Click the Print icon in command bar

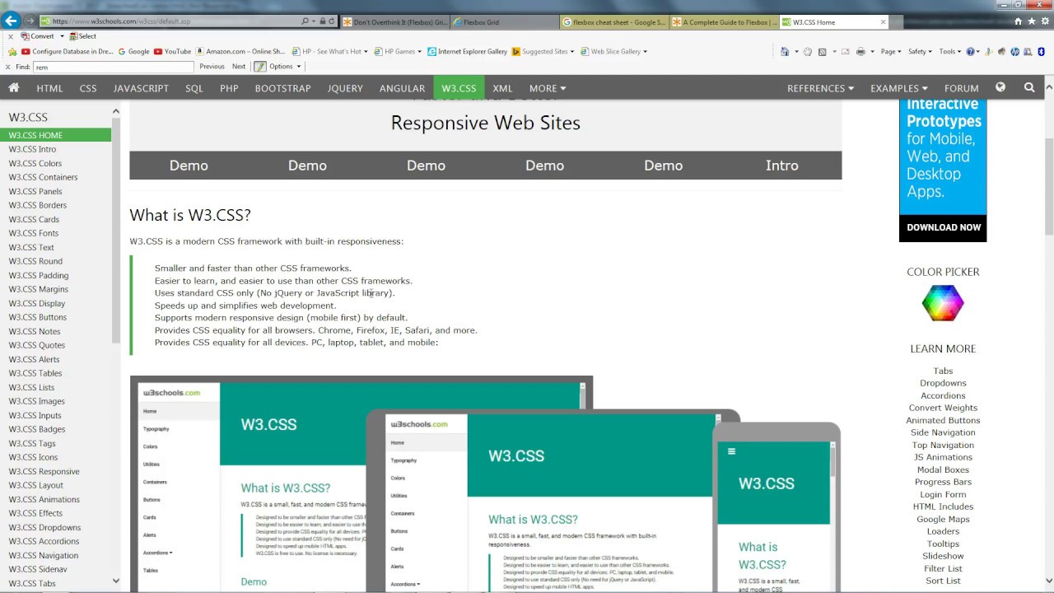860,52
